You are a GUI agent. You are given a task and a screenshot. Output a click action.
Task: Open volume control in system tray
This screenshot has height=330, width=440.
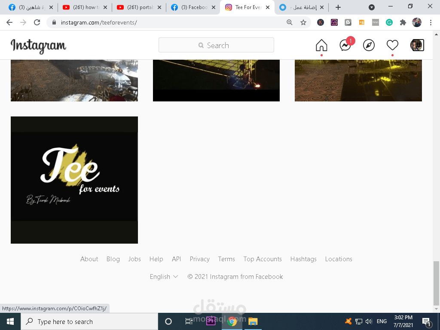tap(369, 321)
